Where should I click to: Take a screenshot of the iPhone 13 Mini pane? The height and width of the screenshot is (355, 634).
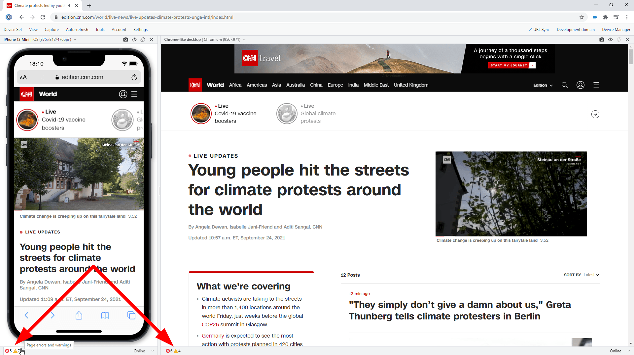[x=125, y=40]
